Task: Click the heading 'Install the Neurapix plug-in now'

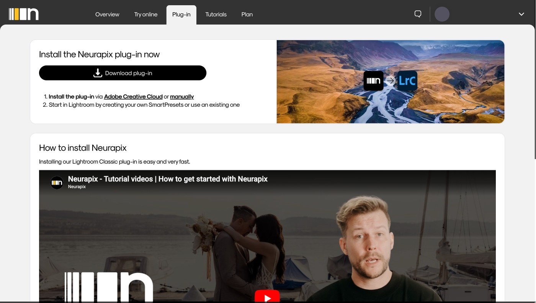Action: click(x=99, y=54)
